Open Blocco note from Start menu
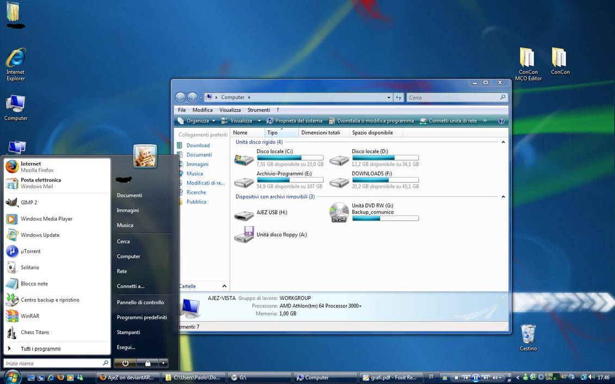615x384 pixels. (x=57, y=284)
